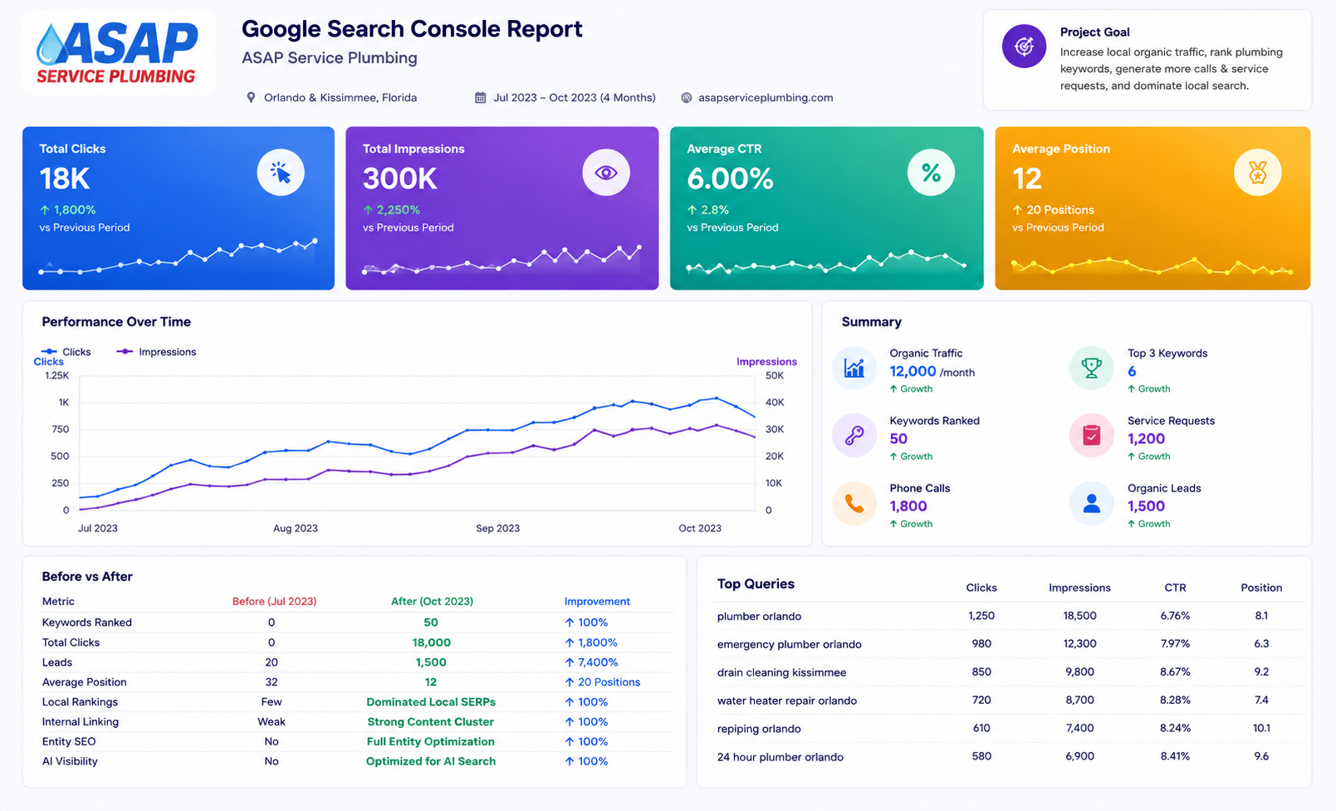
Task: Click the 18K Total Clicks figure
Action: (x=65, y=178)
